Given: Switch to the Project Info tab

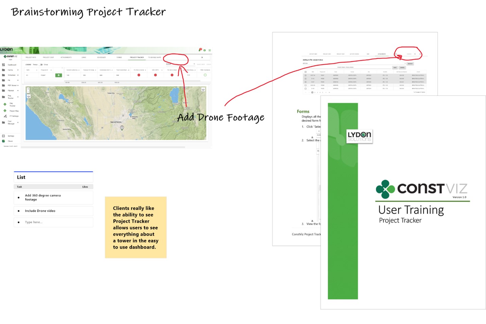Looking at the screenshot, I should 31,57.
